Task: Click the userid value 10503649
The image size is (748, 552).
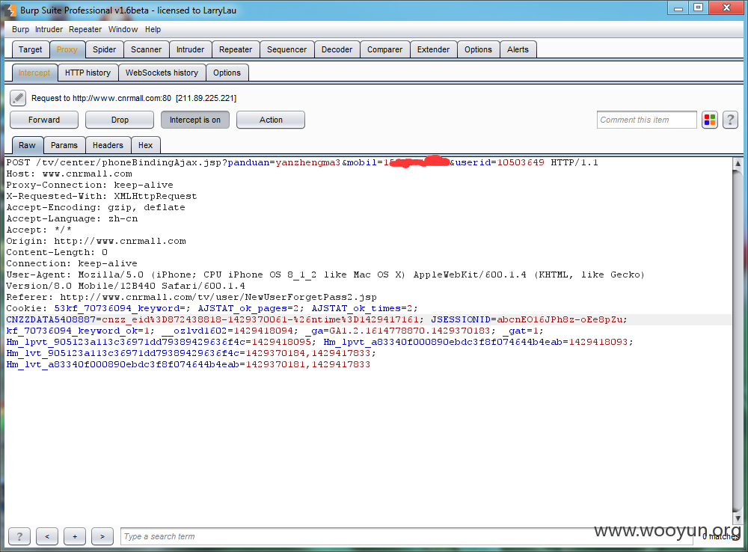Action: pos(521,163)
